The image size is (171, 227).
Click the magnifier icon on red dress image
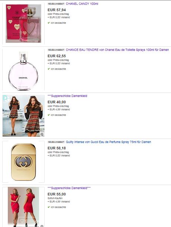(42, 226)
